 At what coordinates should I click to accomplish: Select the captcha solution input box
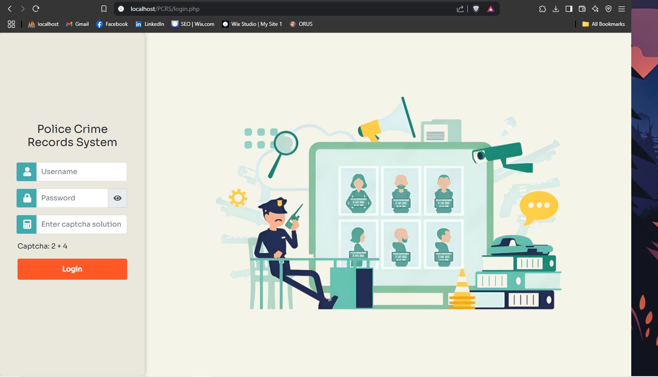[x=82, y=224]
